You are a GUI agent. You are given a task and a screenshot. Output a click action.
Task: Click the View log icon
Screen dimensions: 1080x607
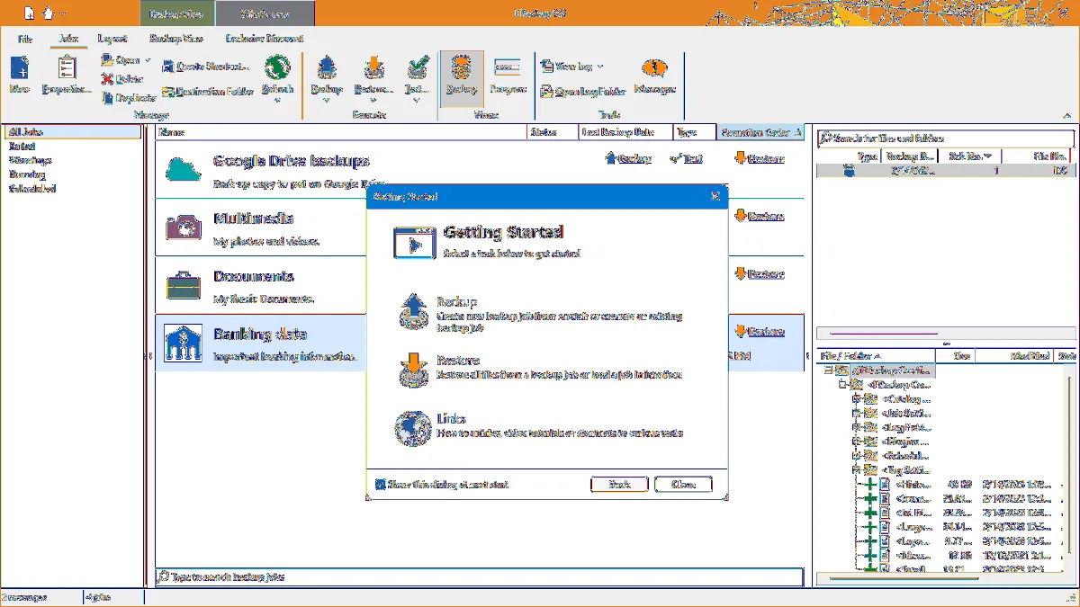(x=546, y=66)
